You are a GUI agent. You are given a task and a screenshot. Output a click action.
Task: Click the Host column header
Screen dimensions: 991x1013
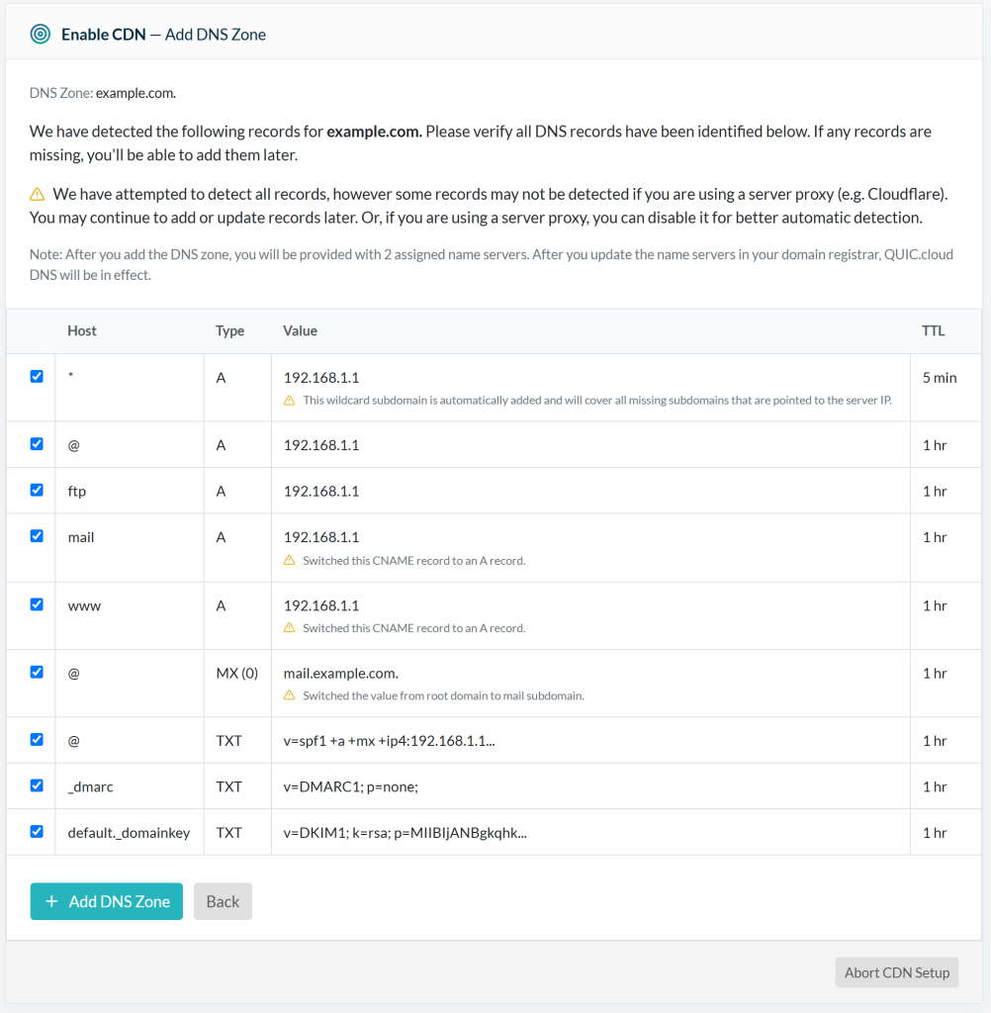tap(82, 330)
